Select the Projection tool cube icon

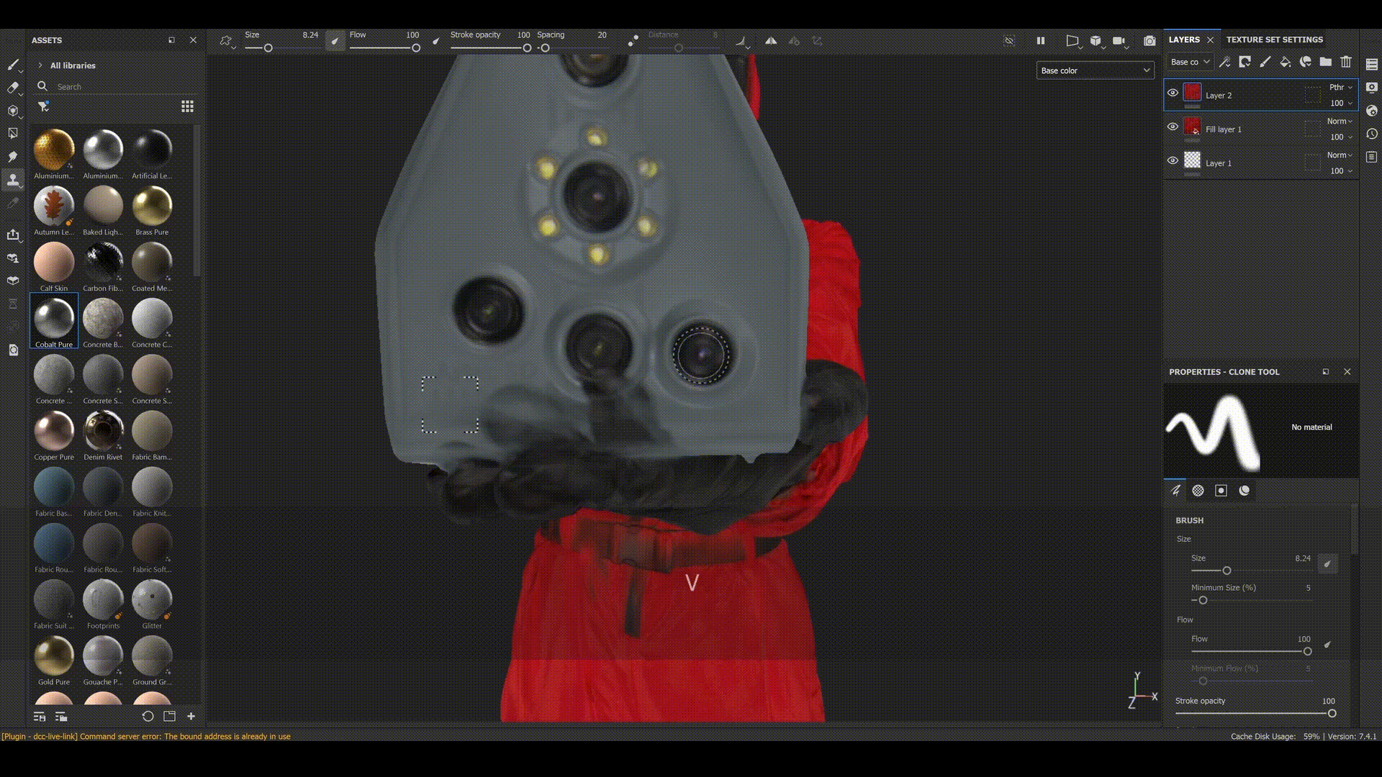[13, 111]
